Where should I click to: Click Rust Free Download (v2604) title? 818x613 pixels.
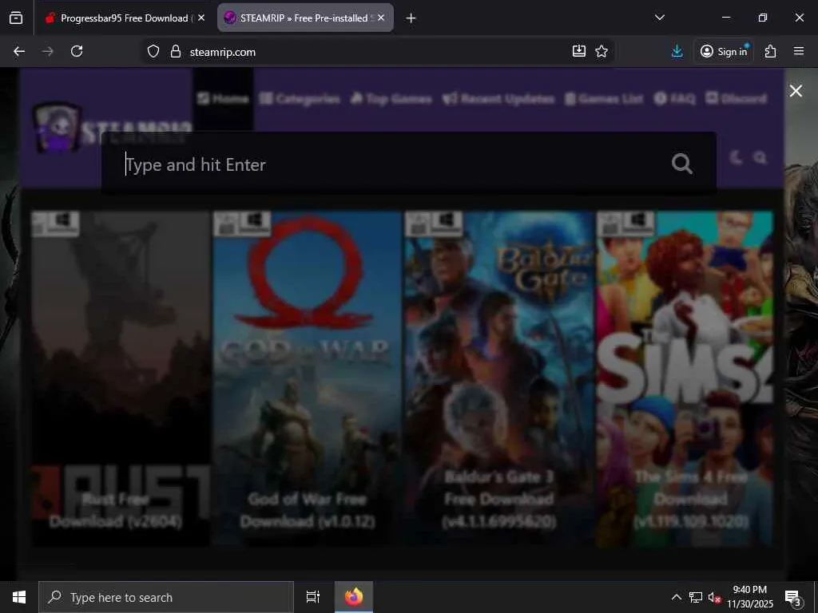point(115,510)
